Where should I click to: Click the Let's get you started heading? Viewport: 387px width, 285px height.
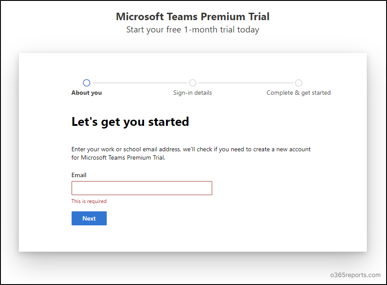(x=130, y=121)
